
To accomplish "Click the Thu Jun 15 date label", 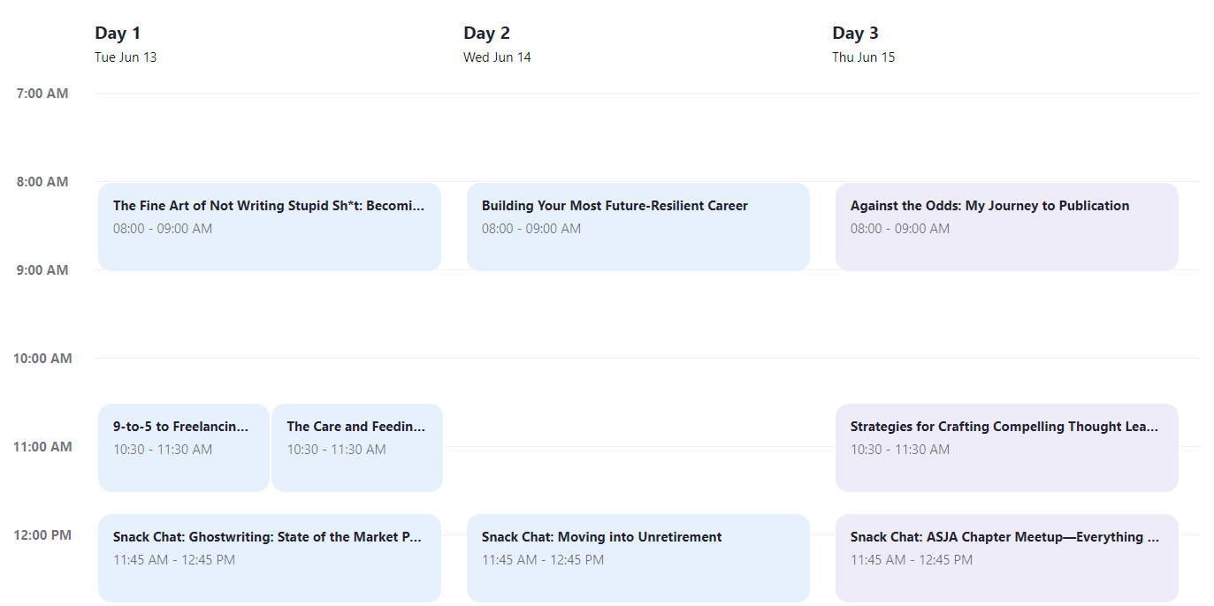I will [864, 57].
